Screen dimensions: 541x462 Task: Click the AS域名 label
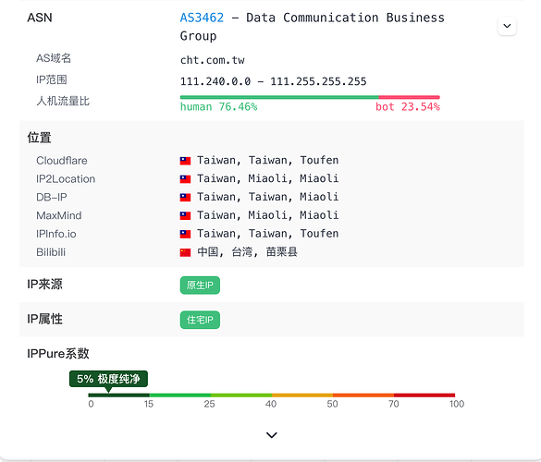(x=54, y=58)
